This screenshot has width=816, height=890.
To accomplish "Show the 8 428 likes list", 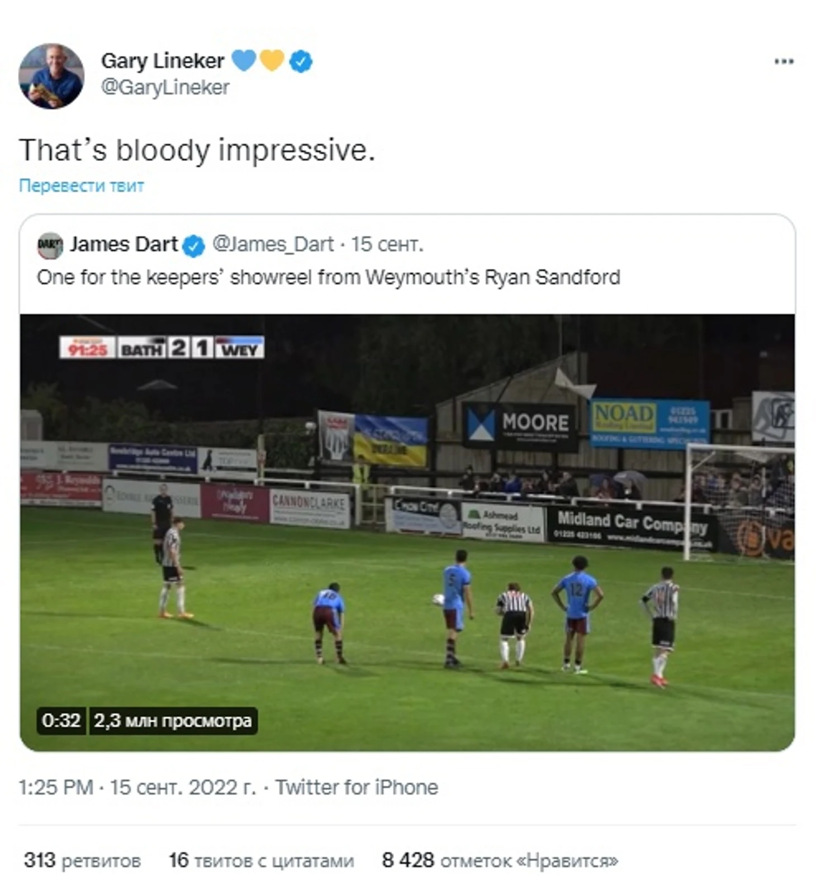I will [x=500, y=860].
